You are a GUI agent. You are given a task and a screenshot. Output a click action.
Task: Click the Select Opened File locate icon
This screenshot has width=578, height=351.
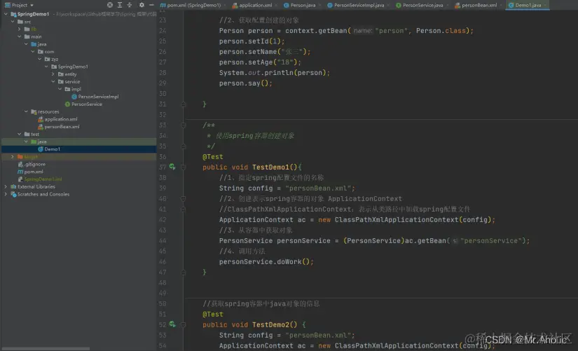110,5
